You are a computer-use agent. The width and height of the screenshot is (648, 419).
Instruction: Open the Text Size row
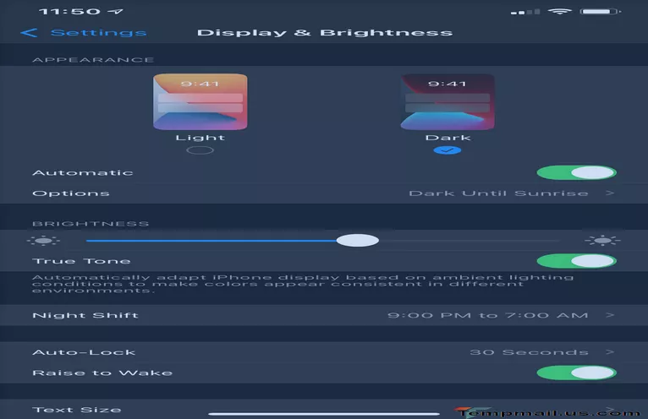tap(324, 410)
